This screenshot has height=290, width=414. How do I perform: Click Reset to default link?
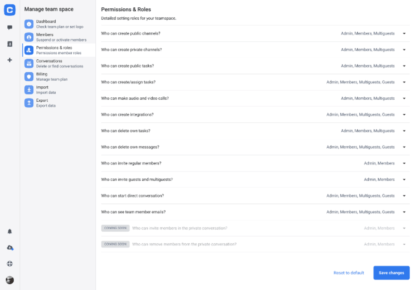[x=348, y=273]
